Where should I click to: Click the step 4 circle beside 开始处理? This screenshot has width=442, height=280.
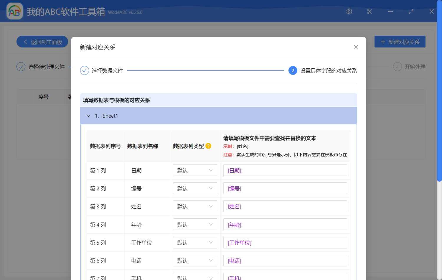[x=398, y=67]
